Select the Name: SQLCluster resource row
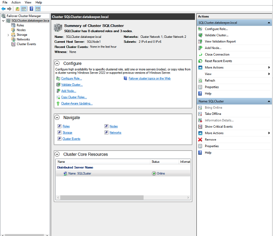273x236 pixels. (123, 174)
